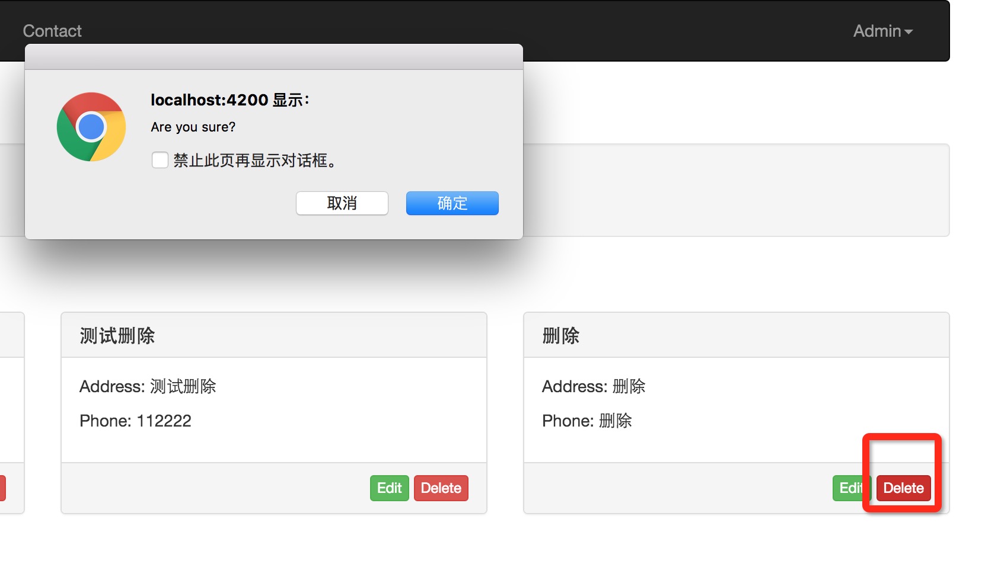The width and height of the screenshot is (988, 564).
Task: Edit the 删除 contact card
Action: [x=850, y=488]
